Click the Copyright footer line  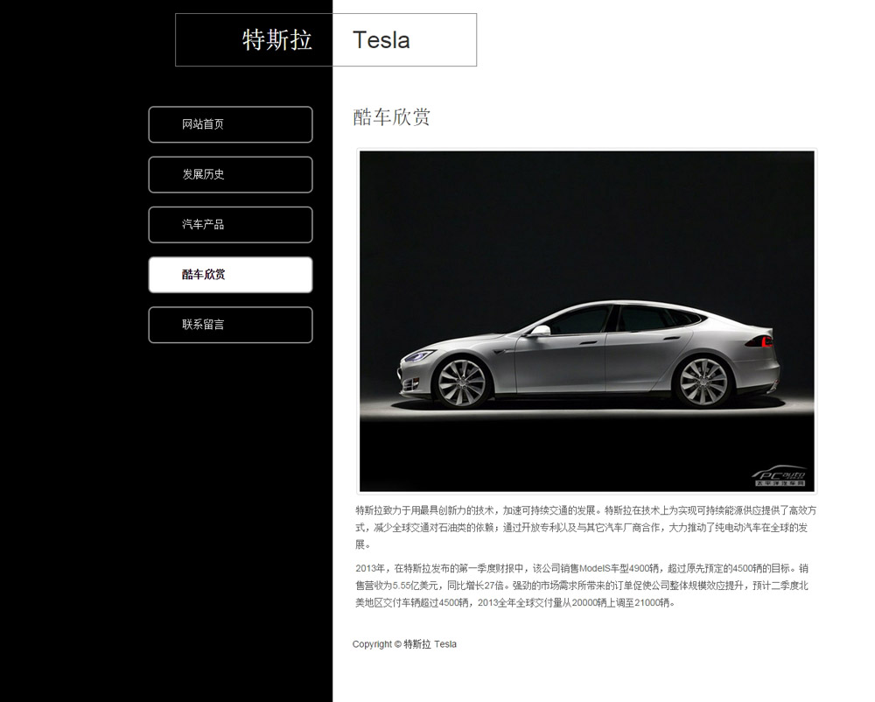[404, 644]
